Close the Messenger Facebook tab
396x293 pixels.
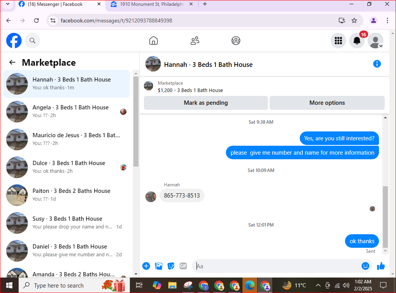pos(99,4)
